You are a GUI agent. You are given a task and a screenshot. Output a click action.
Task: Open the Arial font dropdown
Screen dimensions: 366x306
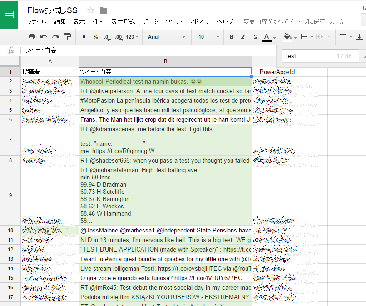[x=166, y=37]
